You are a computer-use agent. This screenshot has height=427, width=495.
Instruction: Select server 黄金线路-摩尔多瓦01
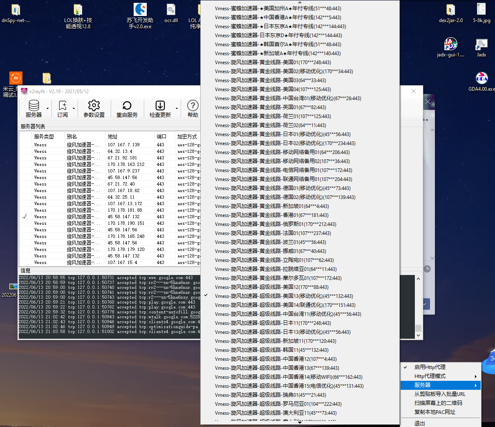pos(300,278)
